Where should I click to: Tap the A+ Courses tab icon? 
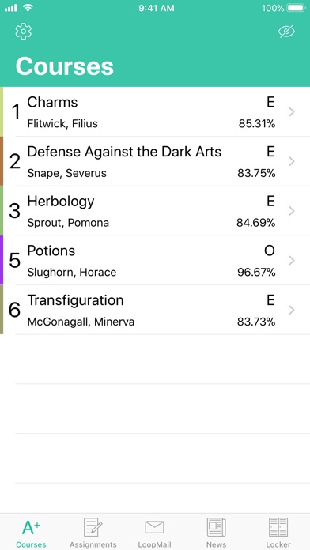coord(31,528)
